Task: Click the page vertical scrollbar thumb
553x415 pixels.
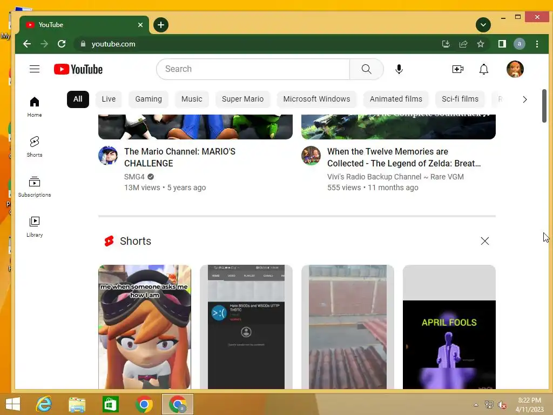Action: coord(544,106)
